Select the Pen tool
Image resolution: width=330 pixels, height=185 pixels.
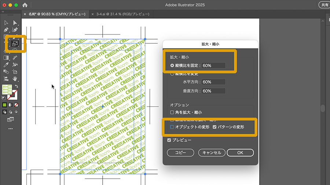6,30
